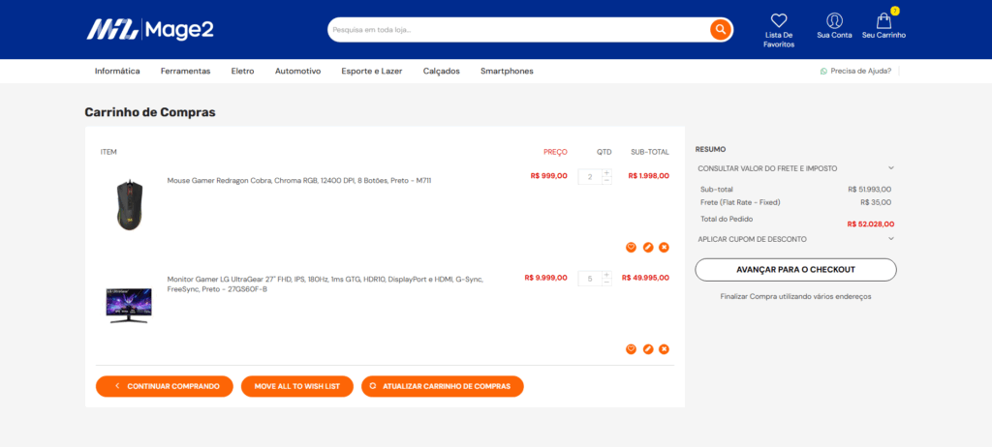
Task: Remove Redragon Cobra mouse from cart
Action: click(664, 248)
